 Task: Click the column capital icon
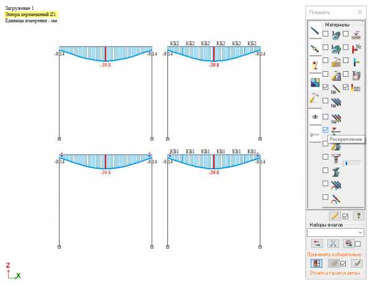click(336, 157)
